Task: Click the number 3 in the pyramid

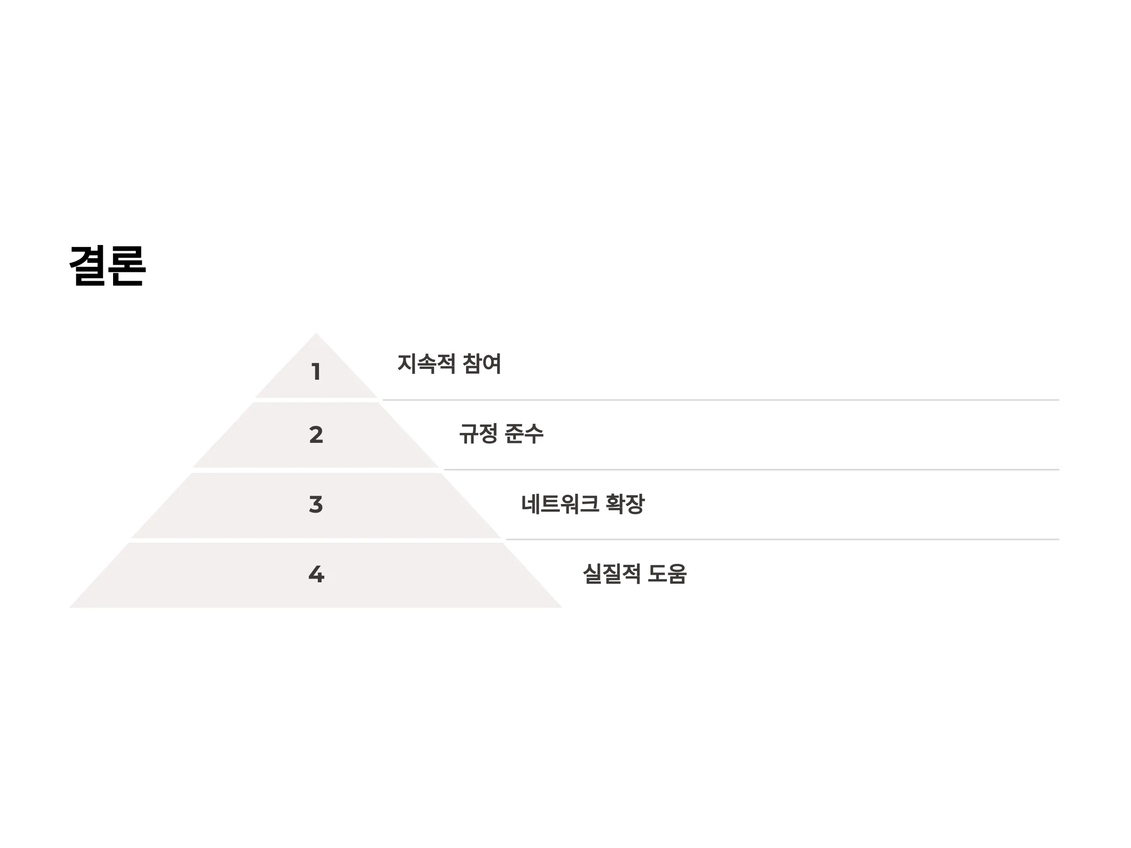Action: (x=316, y=505)
